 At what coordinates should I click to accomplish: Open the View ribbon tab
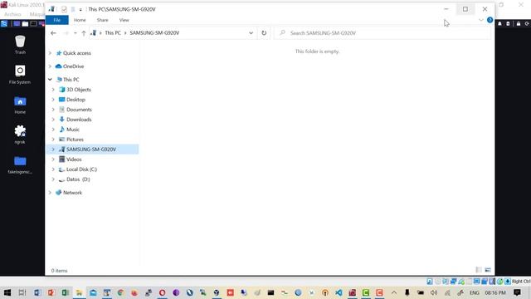tap(124, 20)
